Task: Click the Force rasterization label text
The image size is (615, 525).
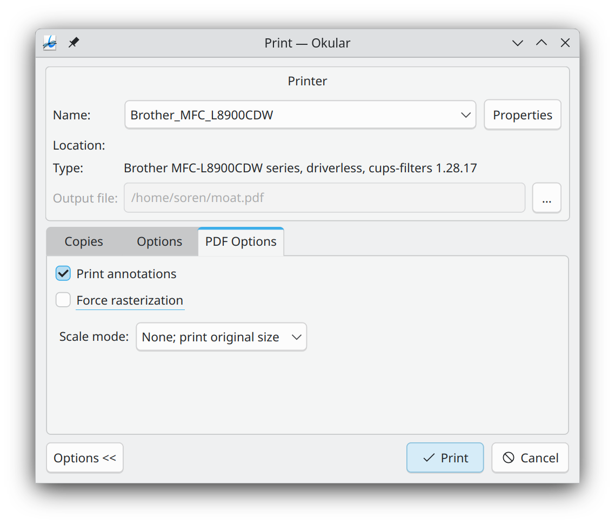Action: click(130, 300)
